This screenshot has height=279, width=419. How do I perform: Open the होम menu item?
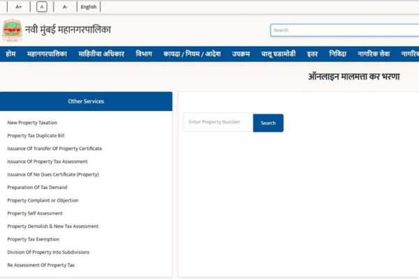[10, 54]
